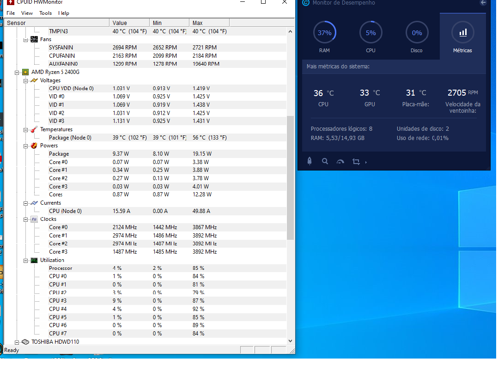This screenshot has height=365, width=498.
Task: Click the Min column header
Action: click(x=169, y=23)
